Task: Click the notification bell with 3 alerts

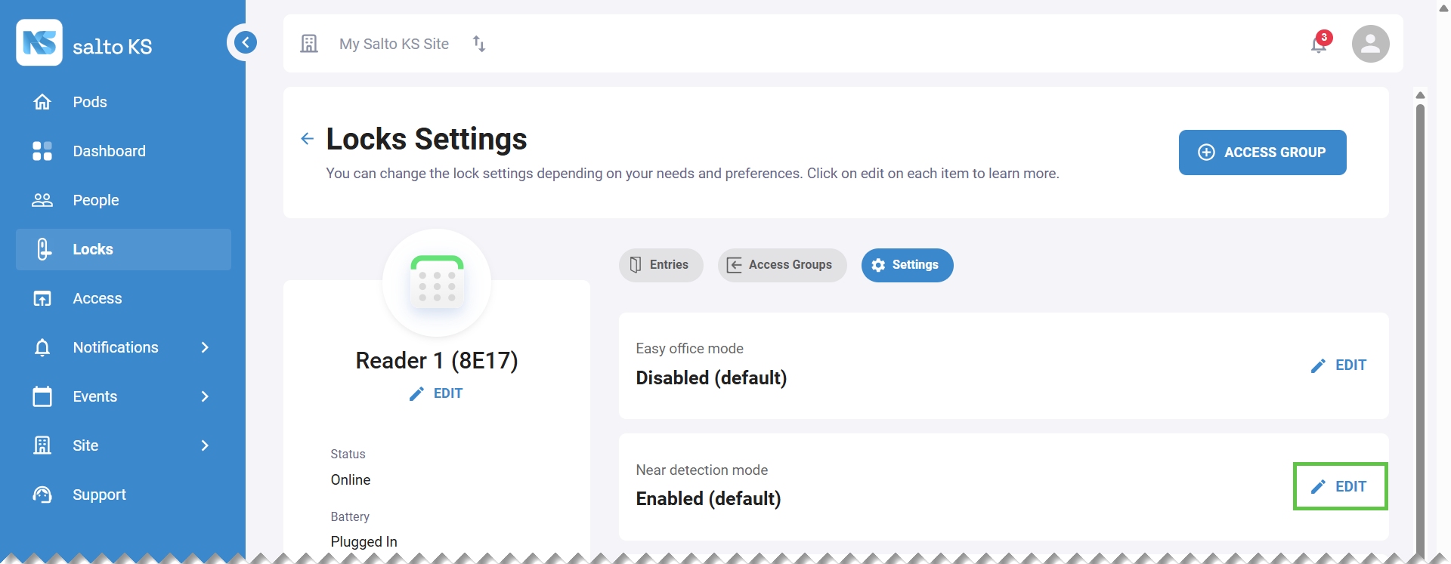Action: coord(1318,44)
